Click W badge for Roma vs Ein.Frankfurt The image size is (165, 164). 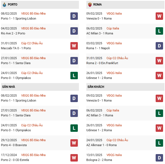(x=159, y=61)
